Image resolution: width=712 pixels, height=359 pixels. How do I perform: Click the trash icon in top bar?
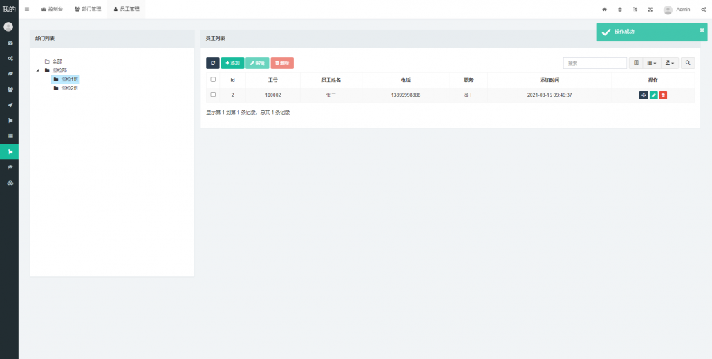point(619,10)
